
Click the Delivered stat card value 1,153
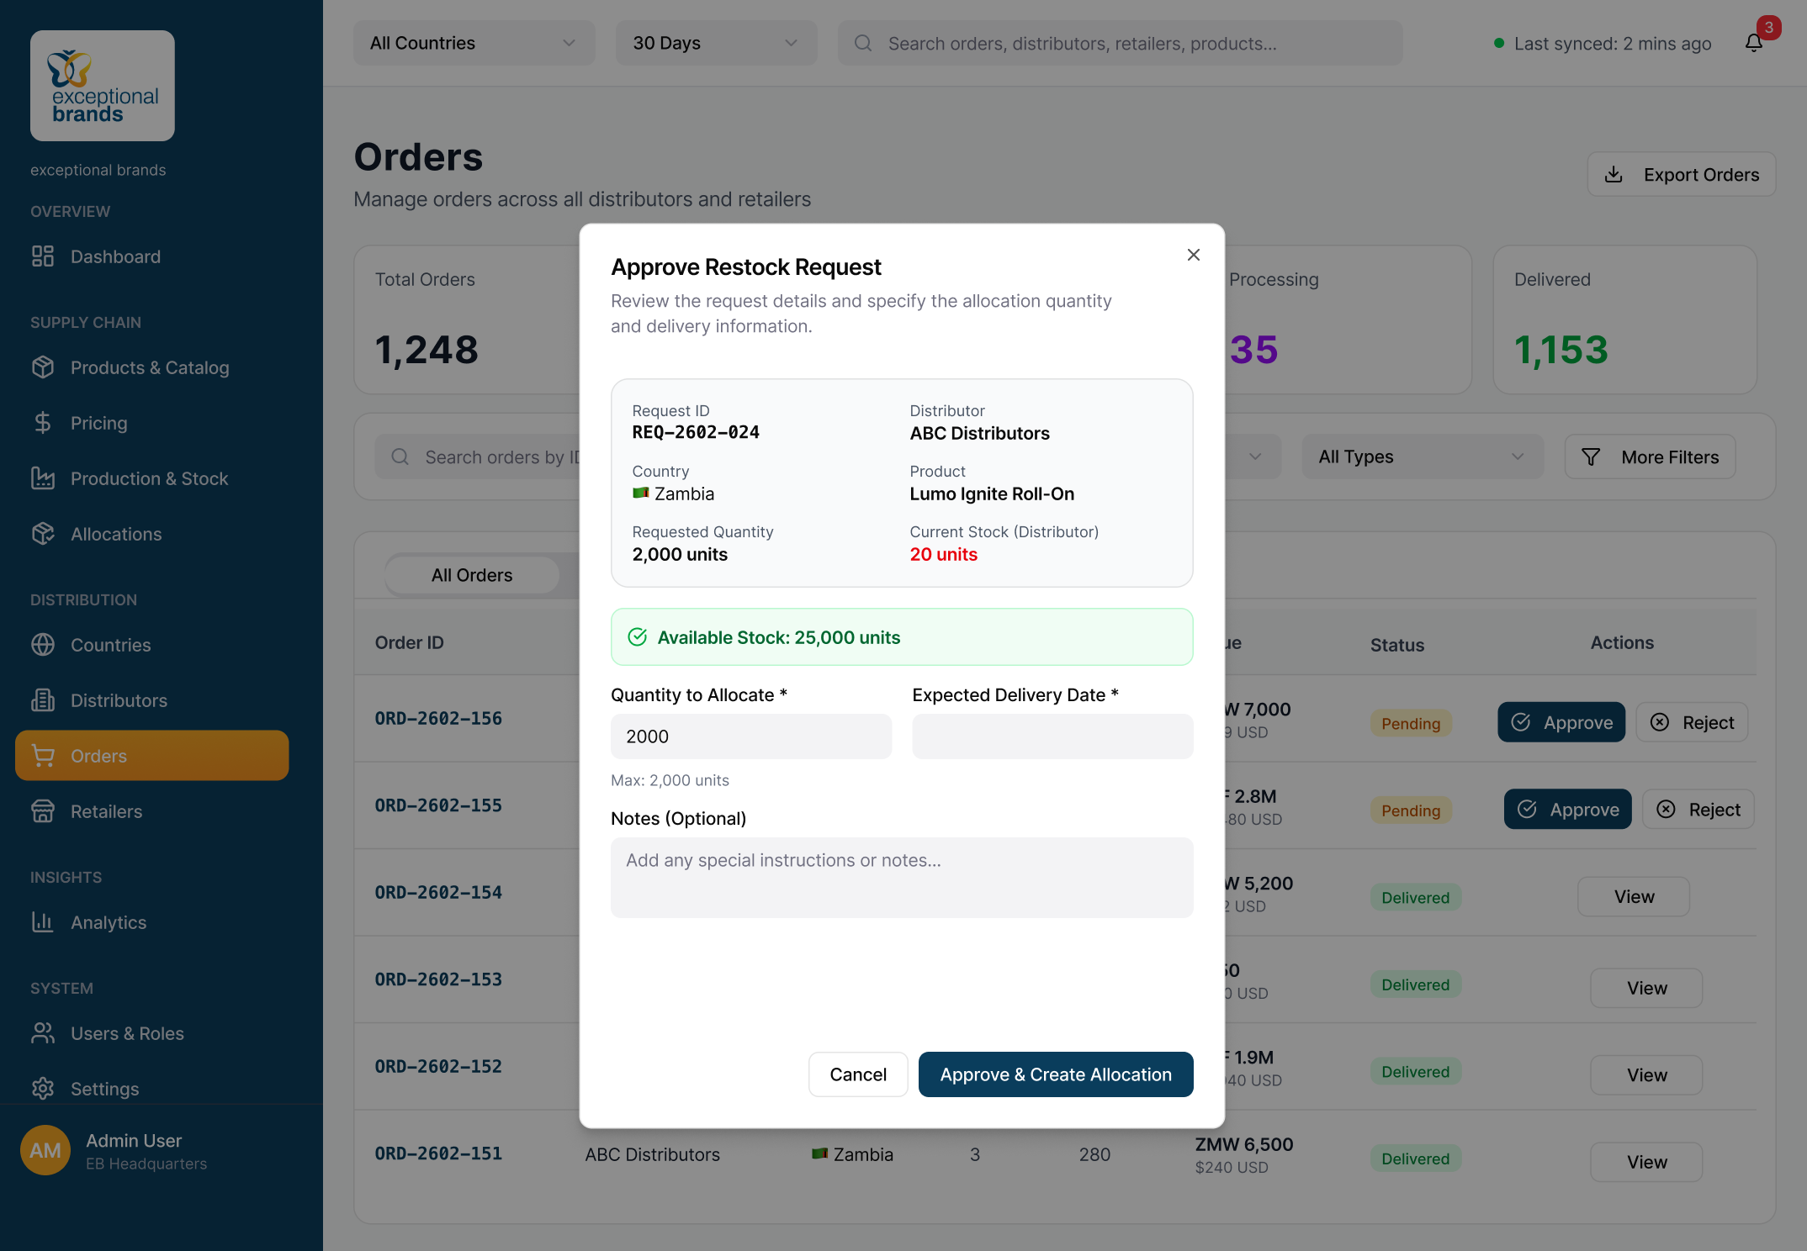tap(1561, 349)
